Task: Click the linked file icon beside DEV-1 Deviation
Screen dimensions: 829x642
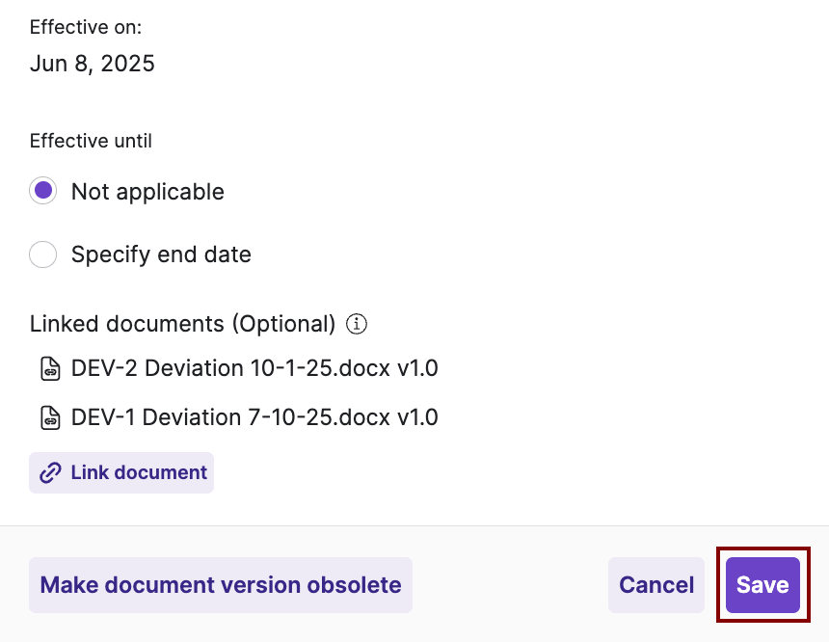Action: pyautogui.click(x=49, y=417)
